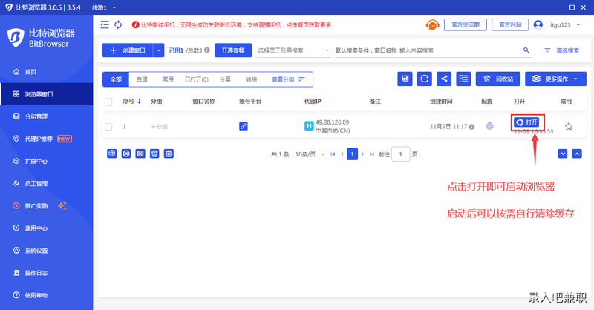The height and width of the screenshot is (310, 594).
Task: Open 首页 in sidebar
Action: (46, 71)
